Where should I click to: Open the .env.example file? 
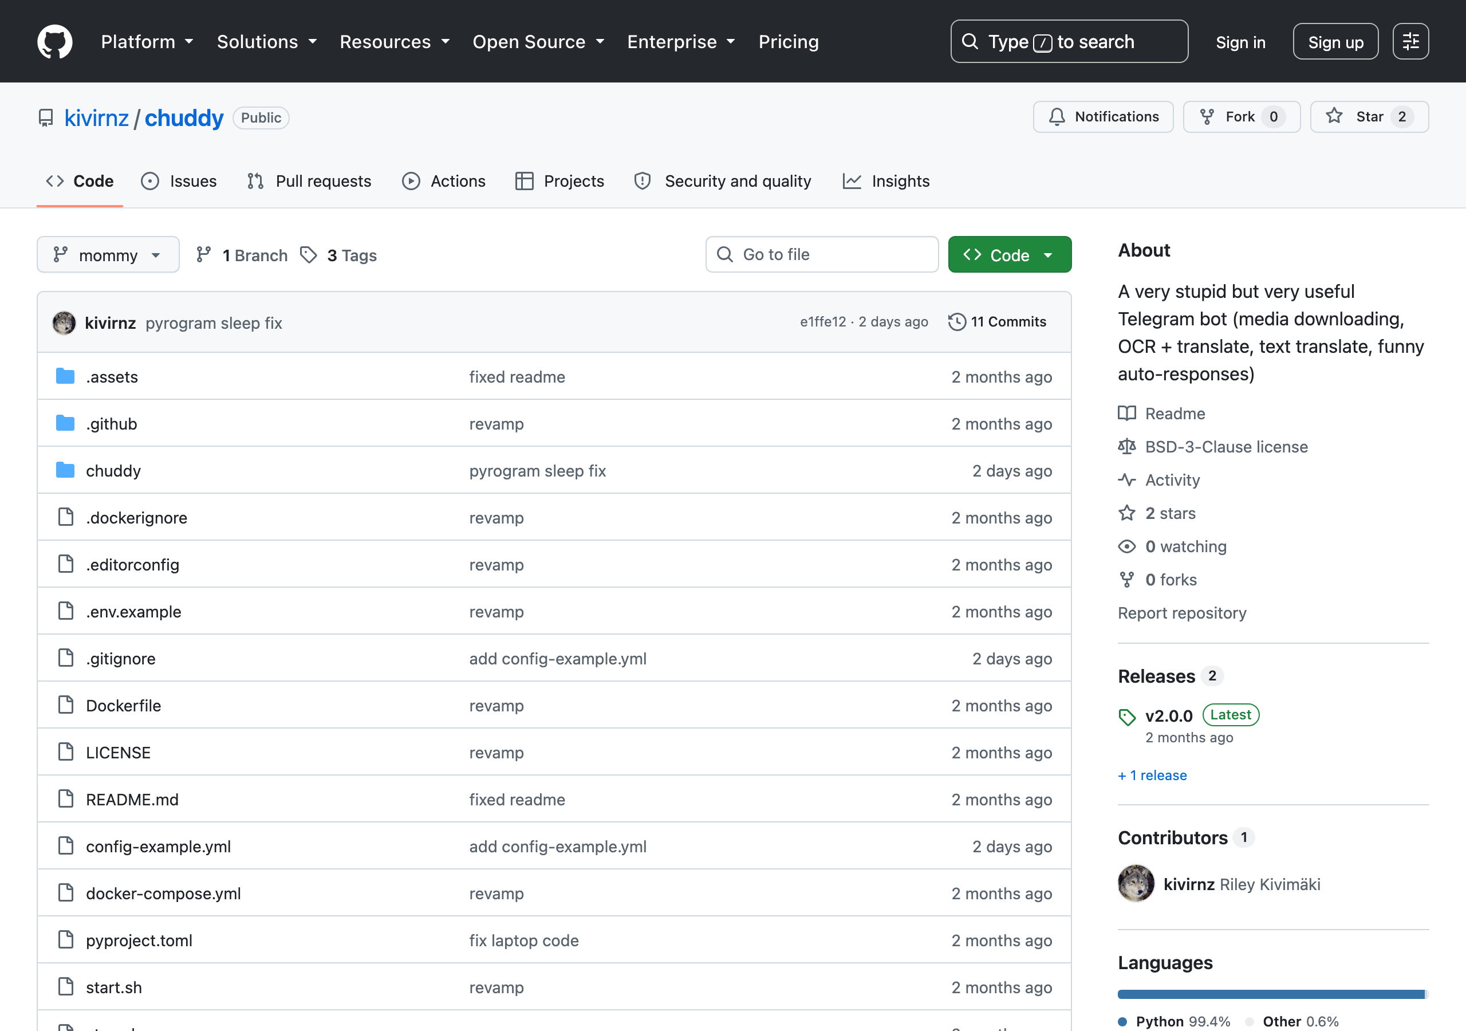[133, 611]
